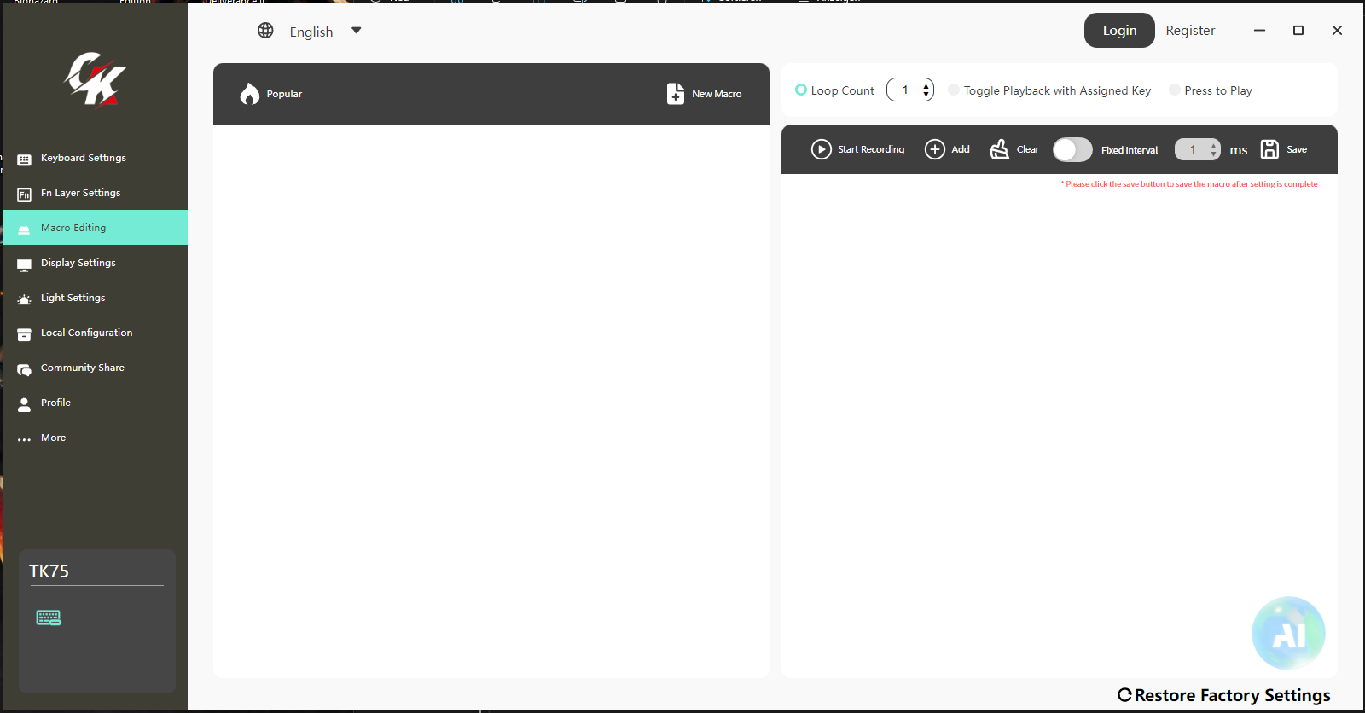Click Restore Factory Settings
This screenshot has width=1365, height=713.
tap(1224, 695)
